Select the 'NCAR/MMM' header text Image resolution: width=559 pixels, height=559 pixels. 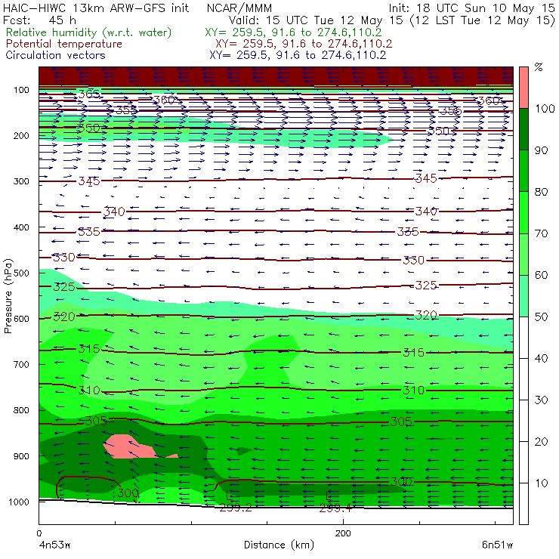tap(239, 8)
